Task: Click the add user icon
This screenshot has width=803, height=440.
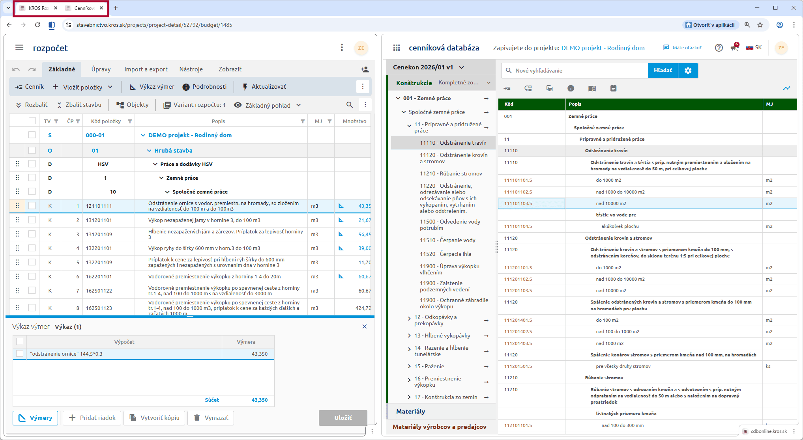Action: coord(365,69)
